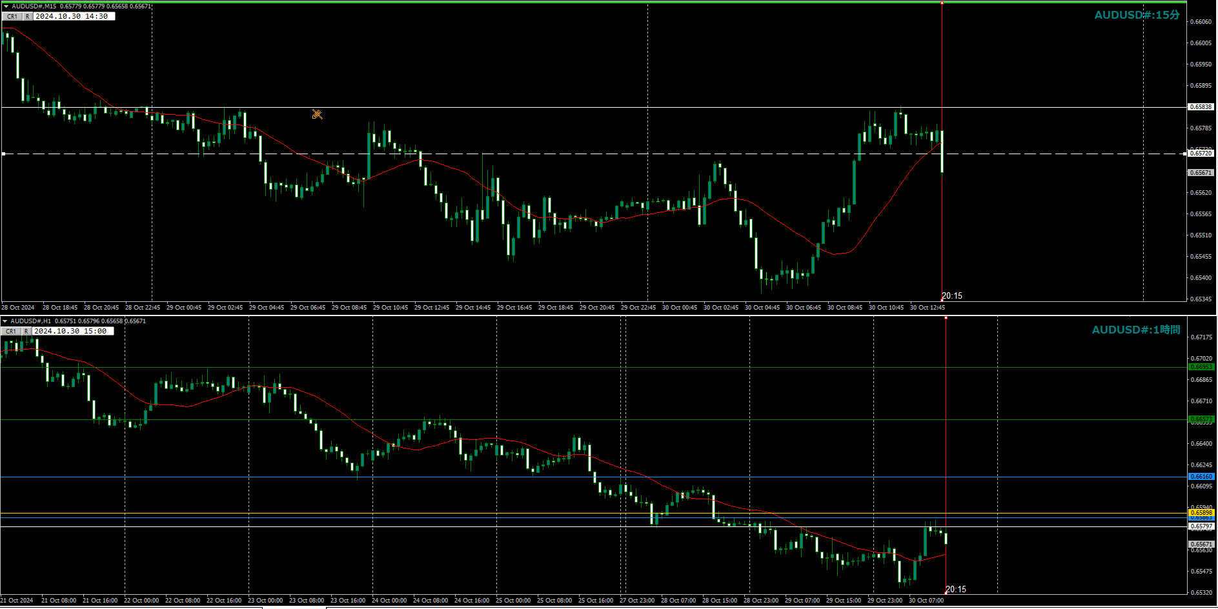The image size is (1218, 609).
Task: Click the CR1 button on H1 chart
Action: 11,332
